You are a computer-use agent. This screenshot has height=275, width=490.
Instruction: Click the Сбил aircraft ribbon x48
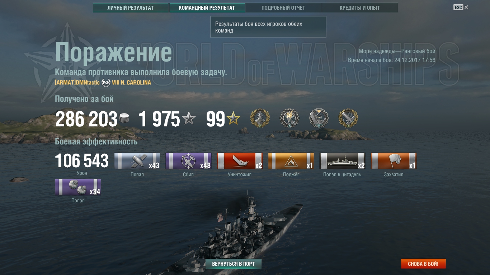(x=188, y=161)
